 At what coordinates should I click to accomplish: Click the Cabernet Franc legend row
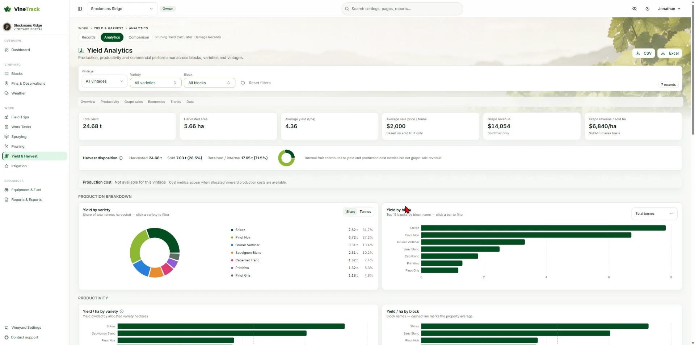point(302,260)
